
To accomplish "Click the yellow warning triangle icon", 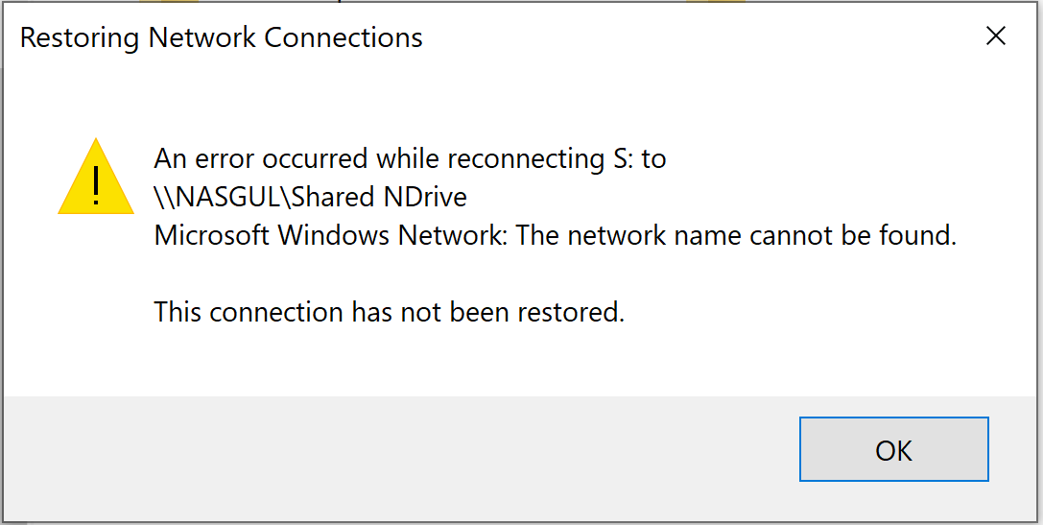I will tap(97, 177).
